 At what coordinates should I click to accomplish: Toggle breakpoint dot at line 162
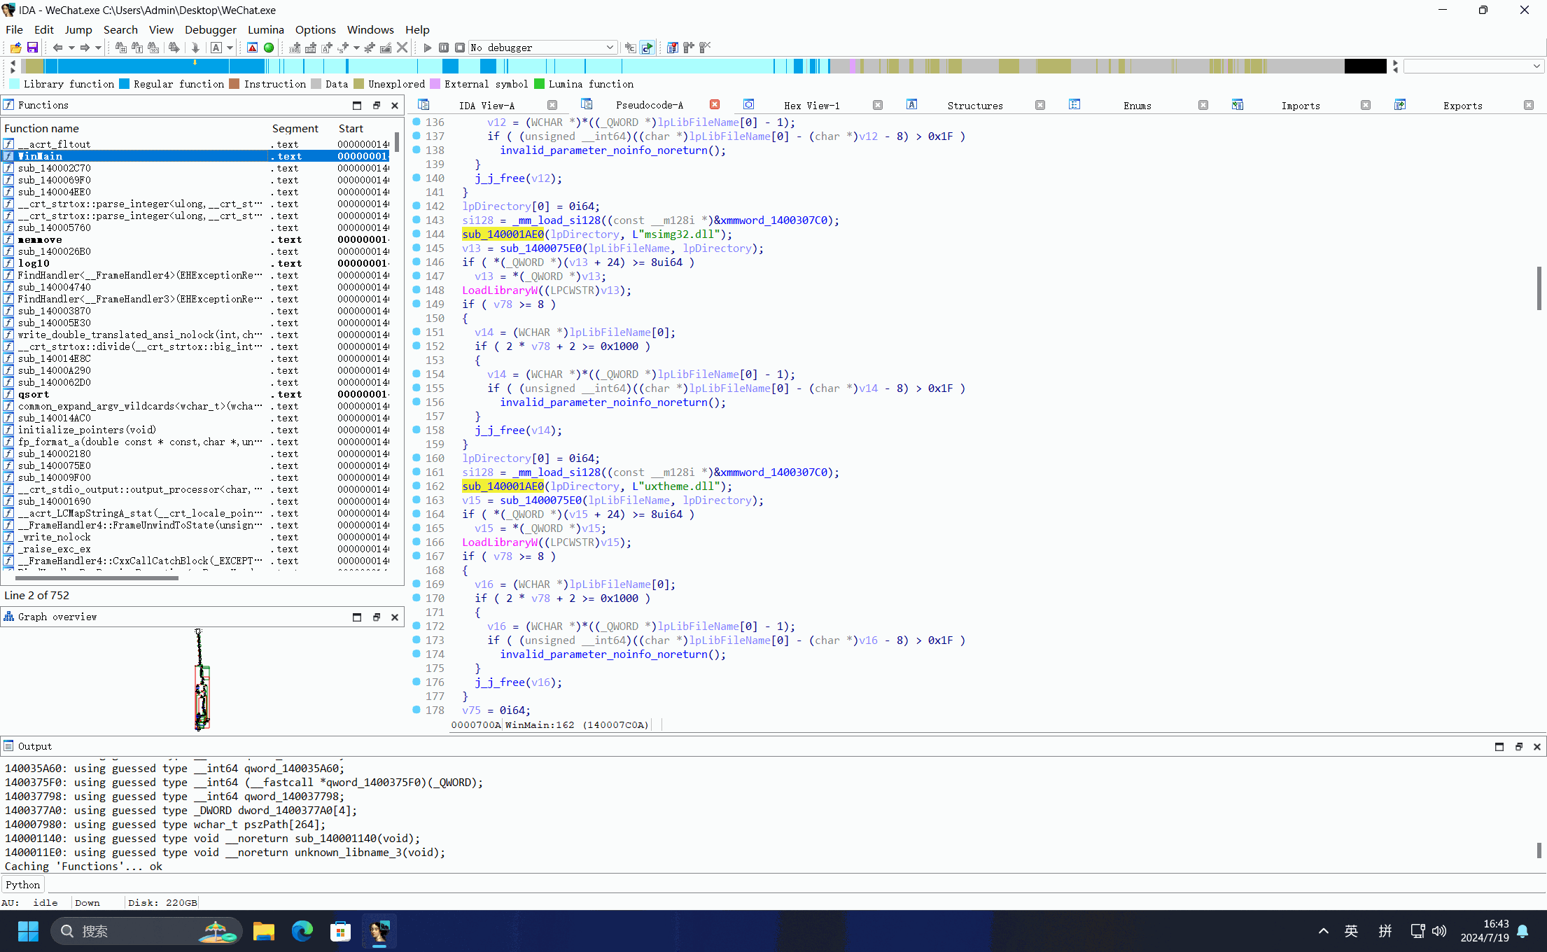[x=416, y=486]
